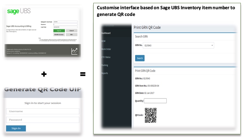Open Dashboard in the sidebar
The height and width of the screenshot is (139, 244).
click(x=106, y=33)
